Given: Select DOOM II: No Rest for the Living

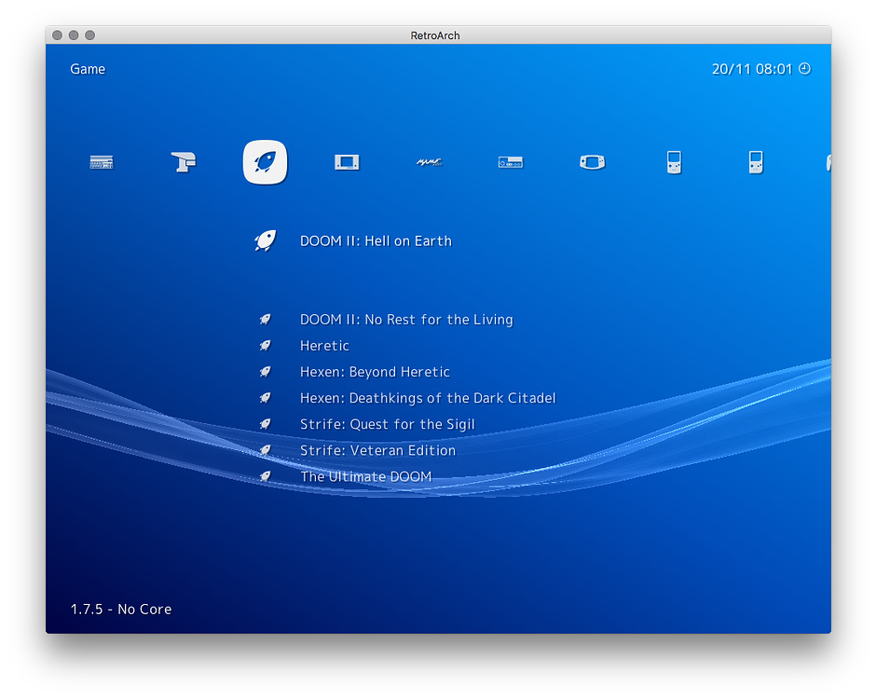Looking at the screenshot, I should 407,320.
